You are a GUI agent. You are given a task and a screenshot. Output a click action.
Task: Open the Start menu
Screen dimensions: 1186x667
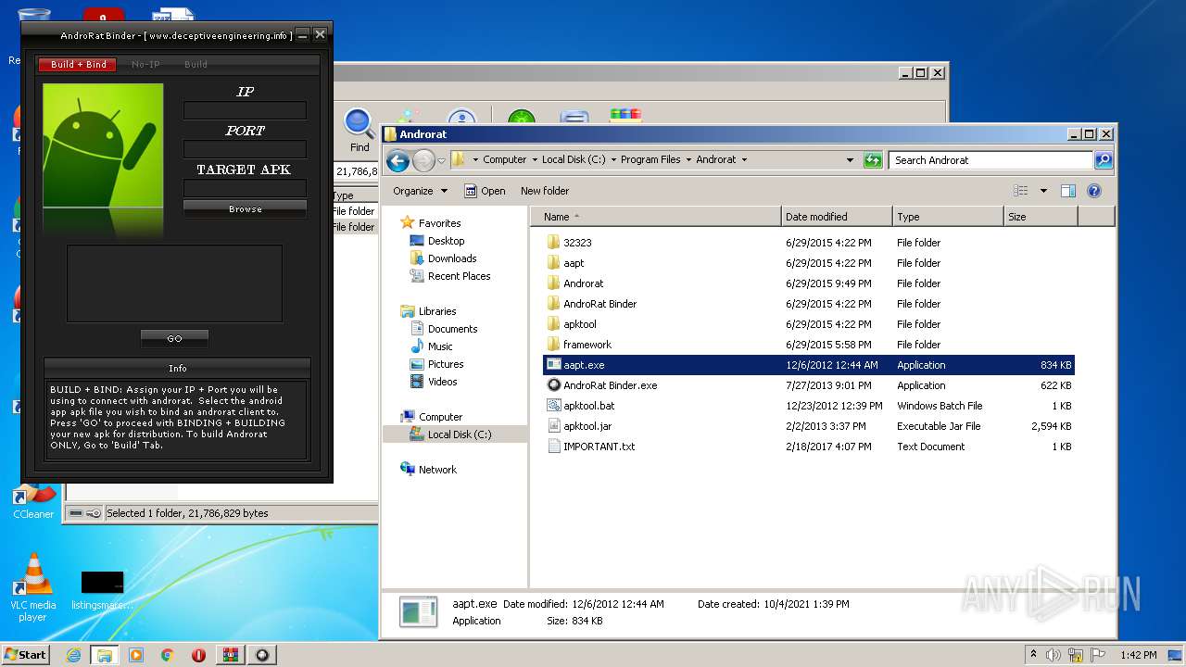[x=25, y=654]
